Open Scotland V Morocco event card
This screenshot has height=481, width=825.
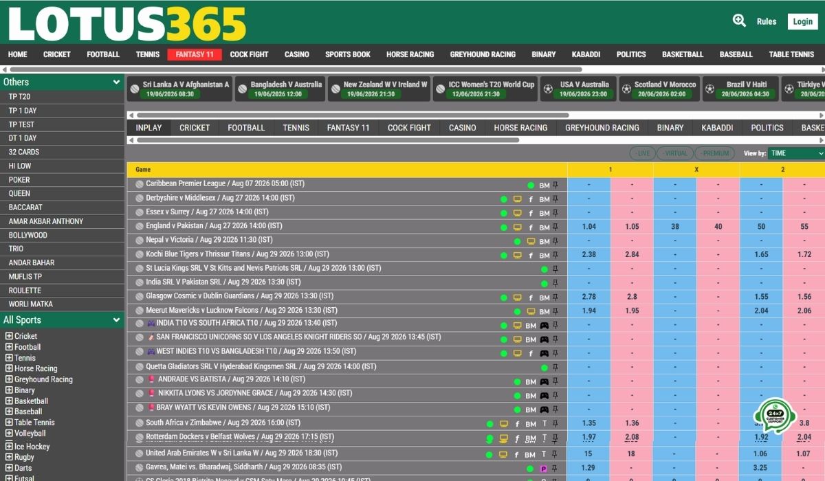[659, 89]
